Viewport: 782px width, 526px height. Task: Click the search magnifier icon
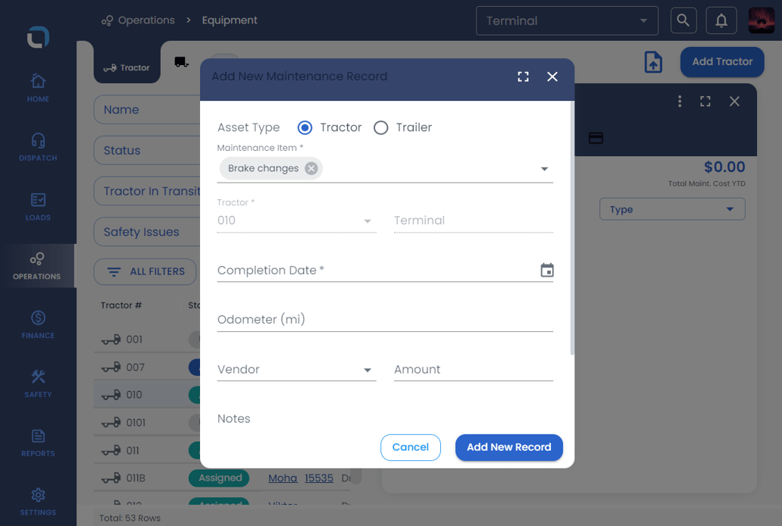click(683, 21)
